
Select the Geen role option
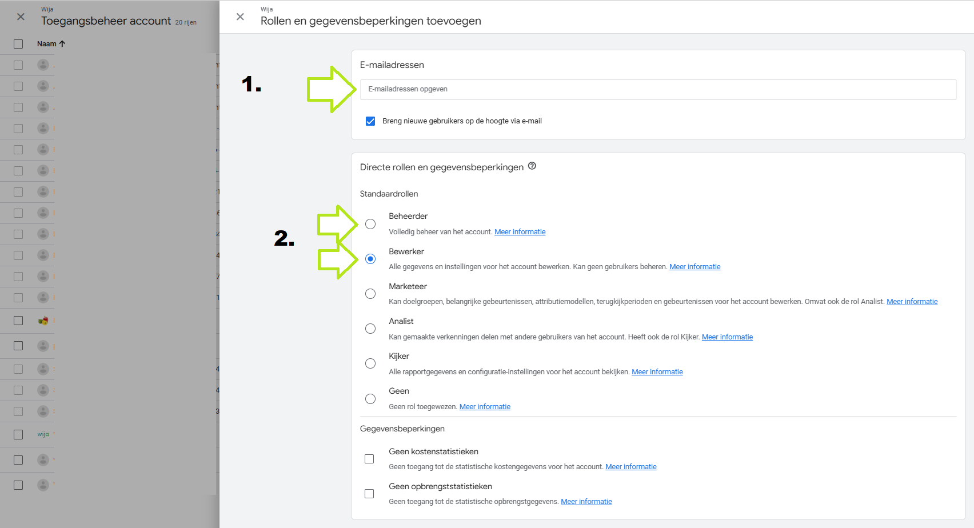(370, 399)
